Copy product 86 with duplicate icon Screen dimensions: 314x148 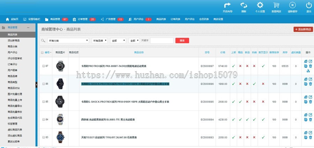pyautogui.click(x=306, y=84)
